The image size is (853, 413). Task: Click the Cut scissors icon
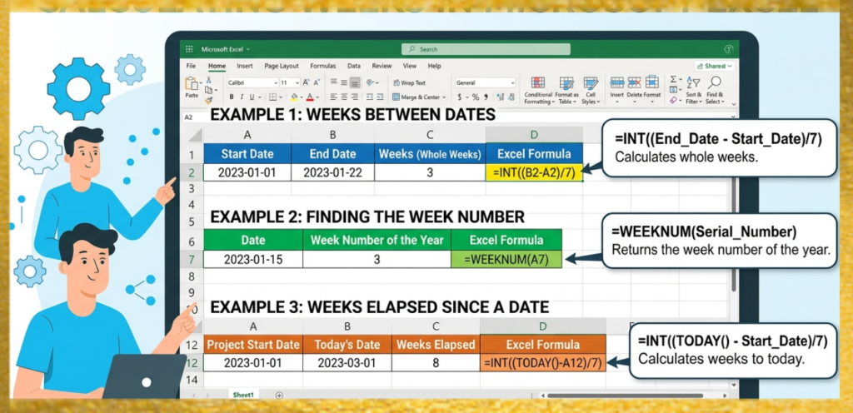coord(208,80)
